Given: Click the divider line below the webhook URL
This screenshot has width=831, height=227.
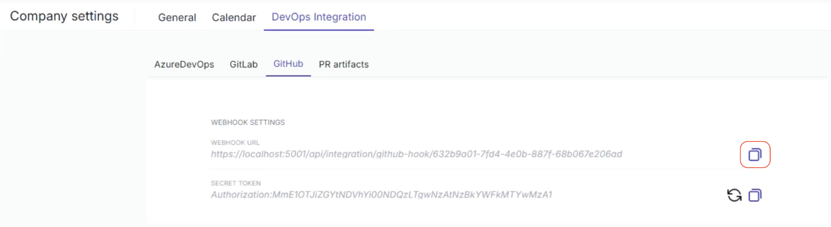Looking at the screenshot, I should [x=467, y=169].
